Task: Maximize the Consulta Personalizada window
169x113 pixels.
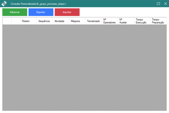Action: pos(158,4)
